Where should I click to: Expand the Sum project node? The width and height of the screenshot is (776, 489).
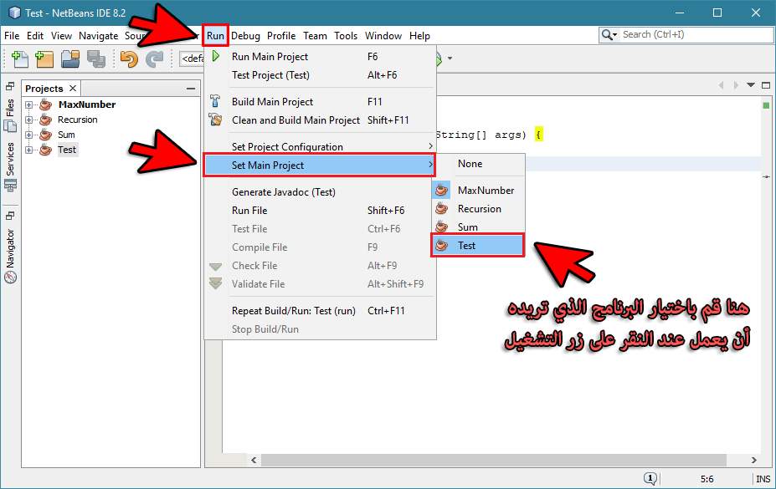coord(28,135)
